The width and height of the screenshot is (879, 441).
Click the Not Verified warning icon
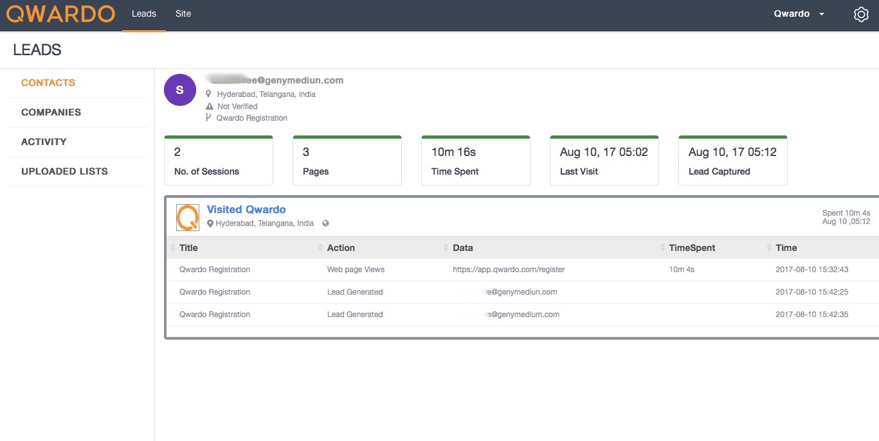[209, 107]
